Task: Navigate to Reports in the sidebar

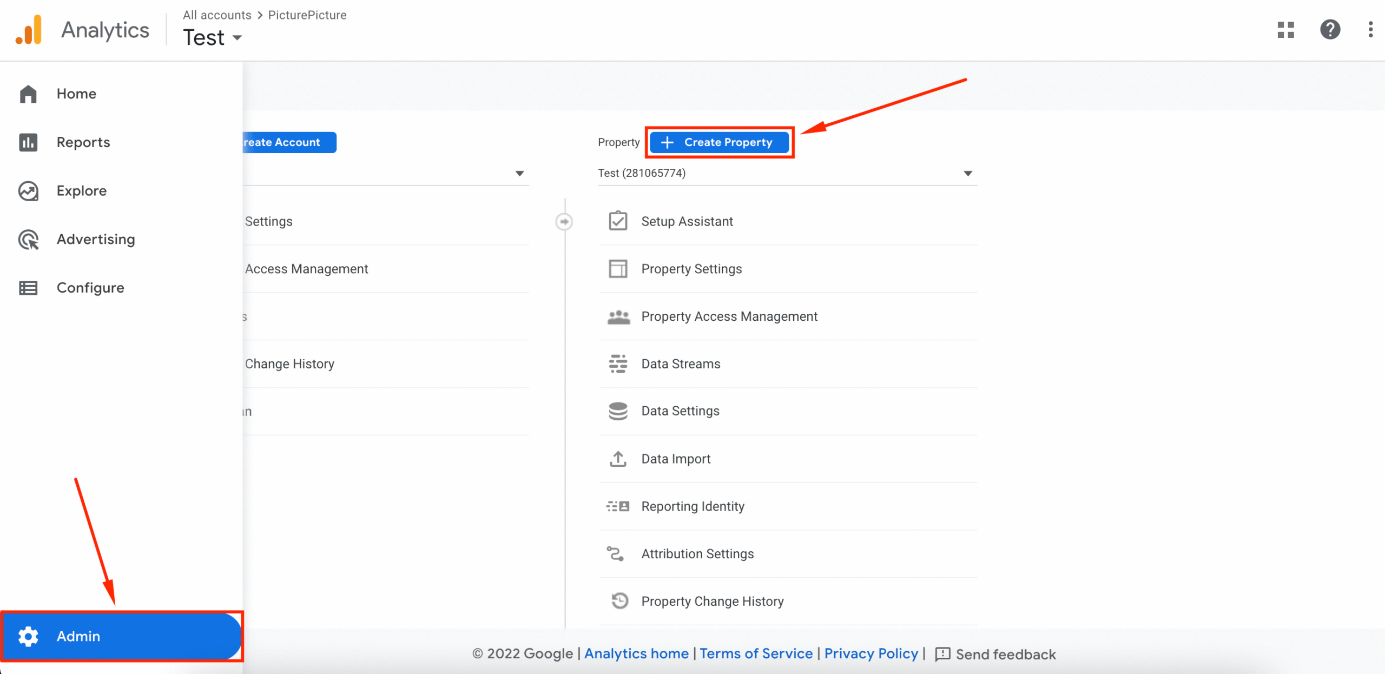Action: coord(83,142)
